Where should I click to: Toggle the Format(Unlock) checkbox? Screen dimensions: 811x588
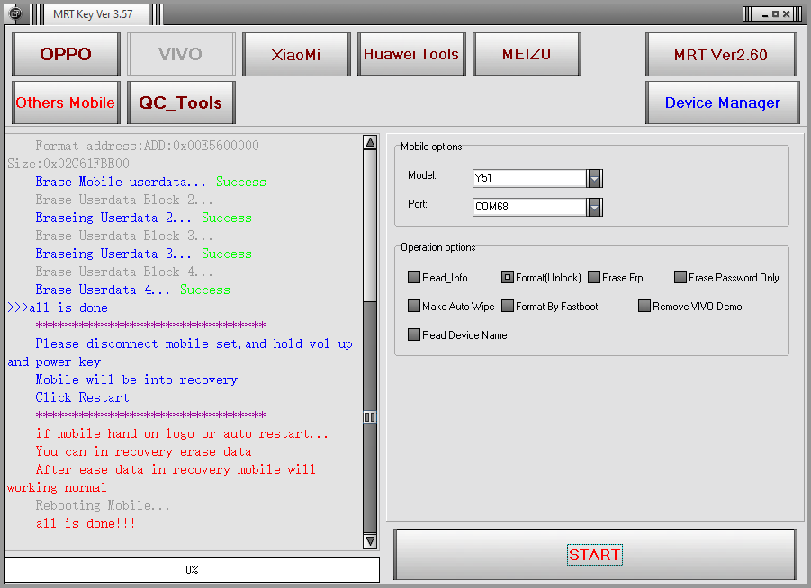click(508, 278)
